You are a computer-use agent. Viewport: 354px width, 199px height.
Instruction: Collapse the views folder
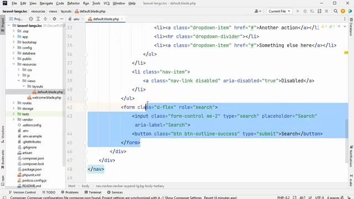pyautogui.click(x=19, y=81)
